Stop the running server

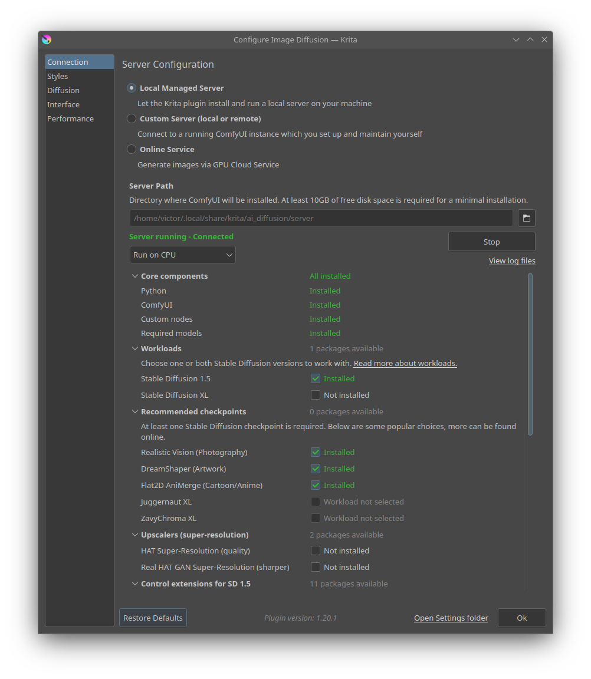pos(491,242)
